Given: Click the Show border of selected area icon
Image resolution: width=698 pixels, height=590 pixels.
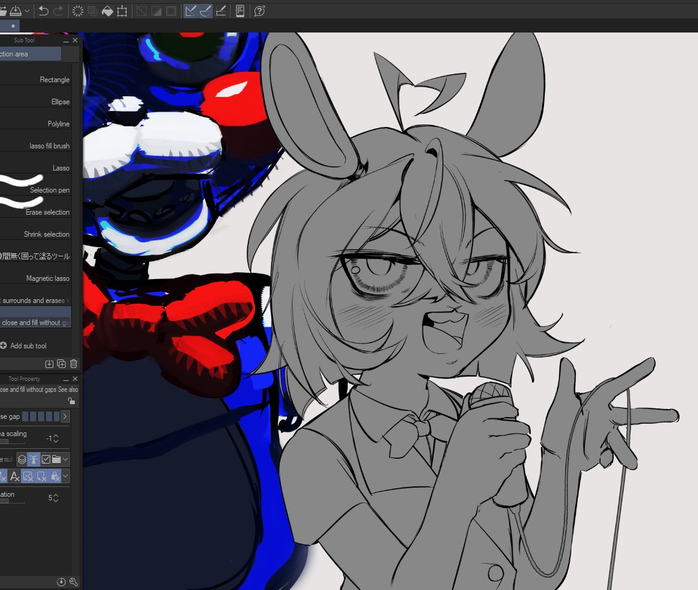Looking at the screenshot, I should [171, 11].
